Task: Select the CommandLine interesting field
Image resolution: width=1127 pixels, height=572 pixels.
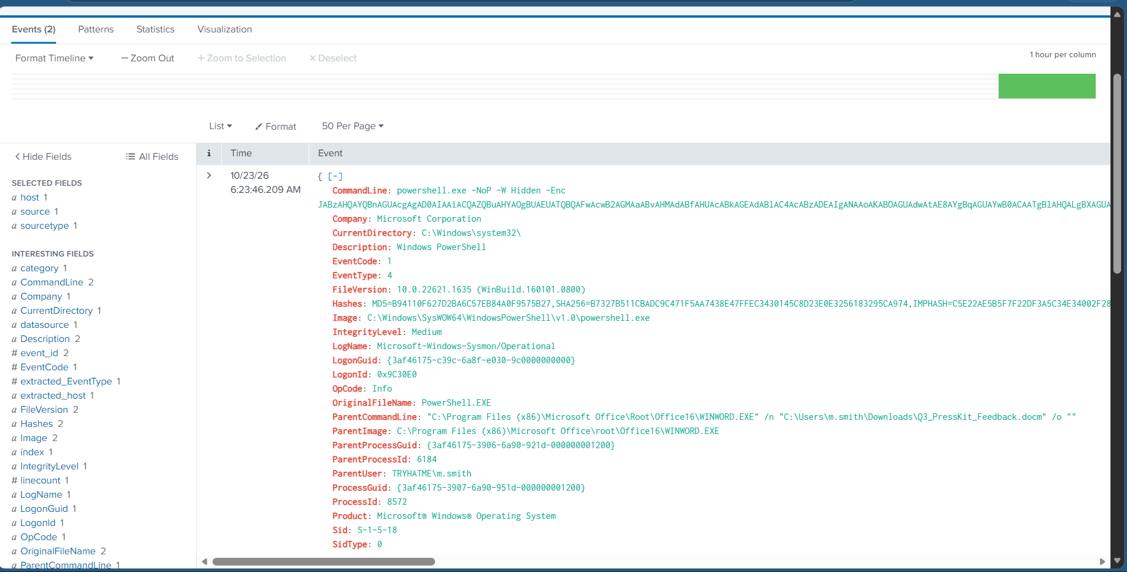Action: (52, 282)
